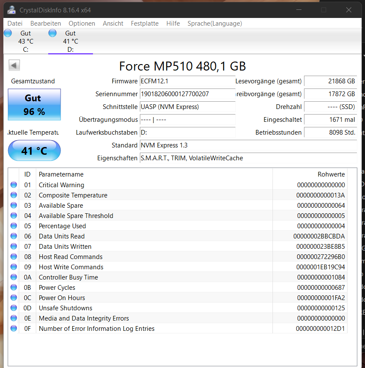Click the Percentage Used parameter name
This screenshot has height=368, width=365.
62,226
